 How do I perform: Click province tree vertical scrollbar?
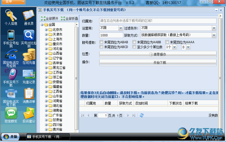tap(77, 78)
